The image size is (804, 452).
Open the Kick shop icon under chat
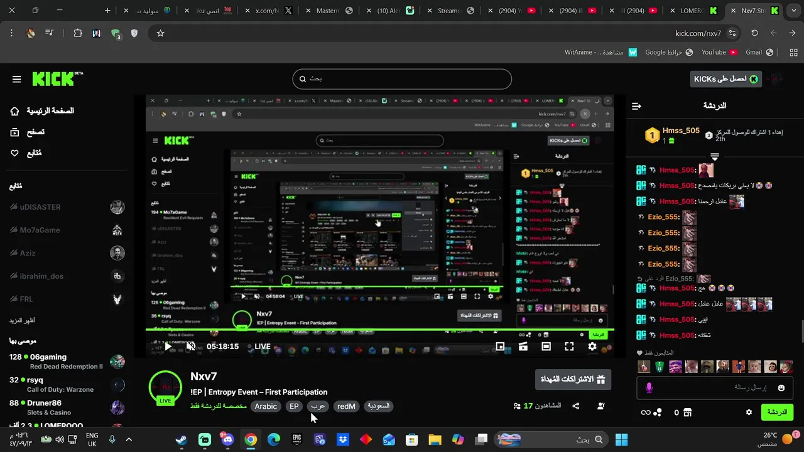click(x=687, y=412)
